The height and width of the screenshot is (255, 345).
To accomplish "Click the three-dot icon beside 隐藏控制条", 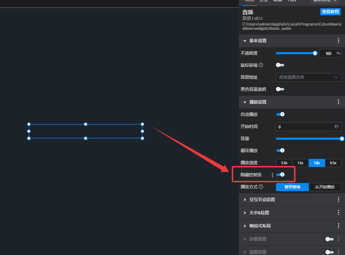I will click(x=272, y=175).
